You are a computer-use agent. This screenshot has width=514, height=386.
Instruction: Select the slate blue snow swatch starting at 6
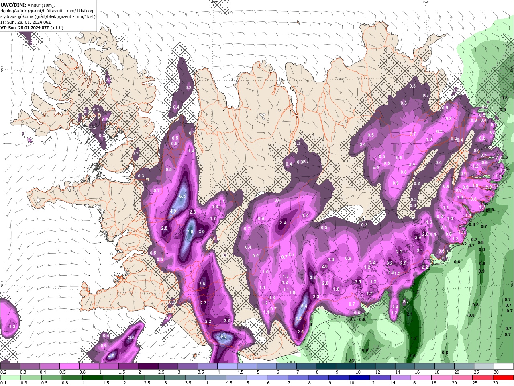tap(286, 366)
